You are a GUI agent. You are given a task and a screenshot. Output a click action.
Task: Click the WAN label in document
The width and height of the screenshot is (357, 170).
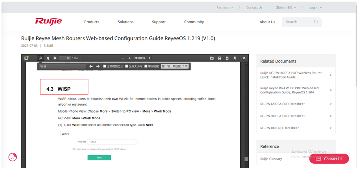coord(65,134)
